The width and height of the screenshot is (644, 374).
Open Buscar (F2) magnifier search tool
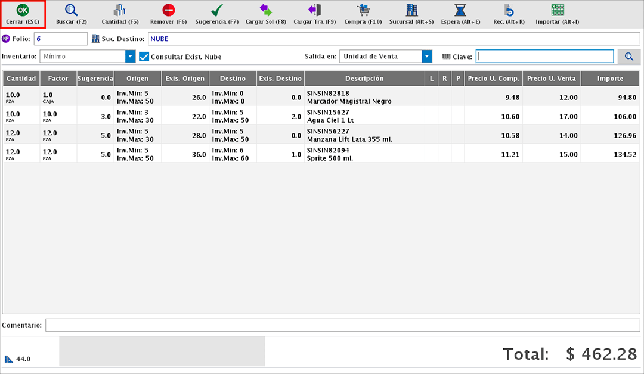[71, 10]
